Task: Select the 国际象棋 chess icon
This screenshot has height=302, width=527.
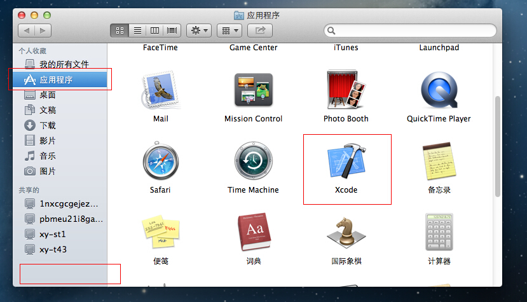Action: (x=346, y=232)
